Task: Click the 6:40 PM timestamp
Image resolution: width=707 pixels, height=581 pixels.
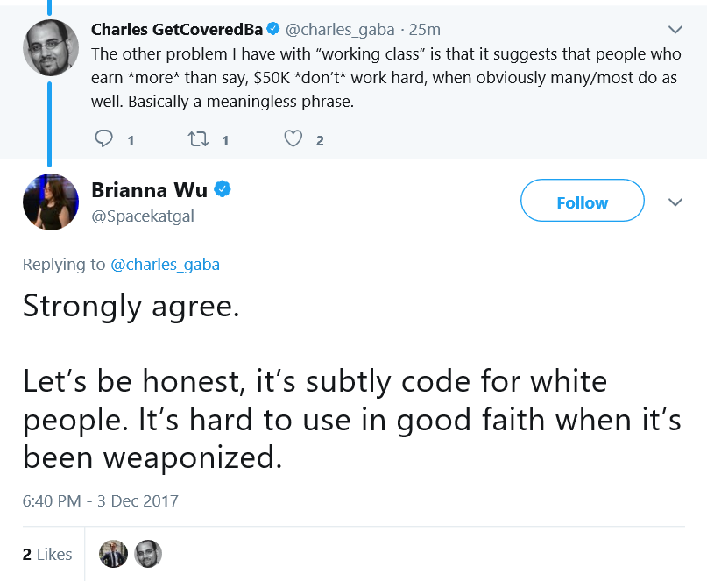Action: (x=101, y=500)
